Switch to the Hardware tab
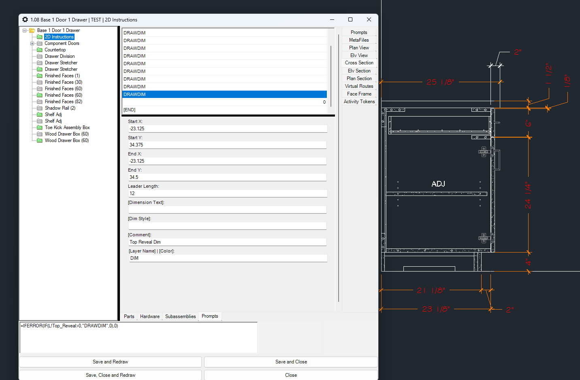Image resolution: width=580 pixels, height=380 pixels. [150, 316]
